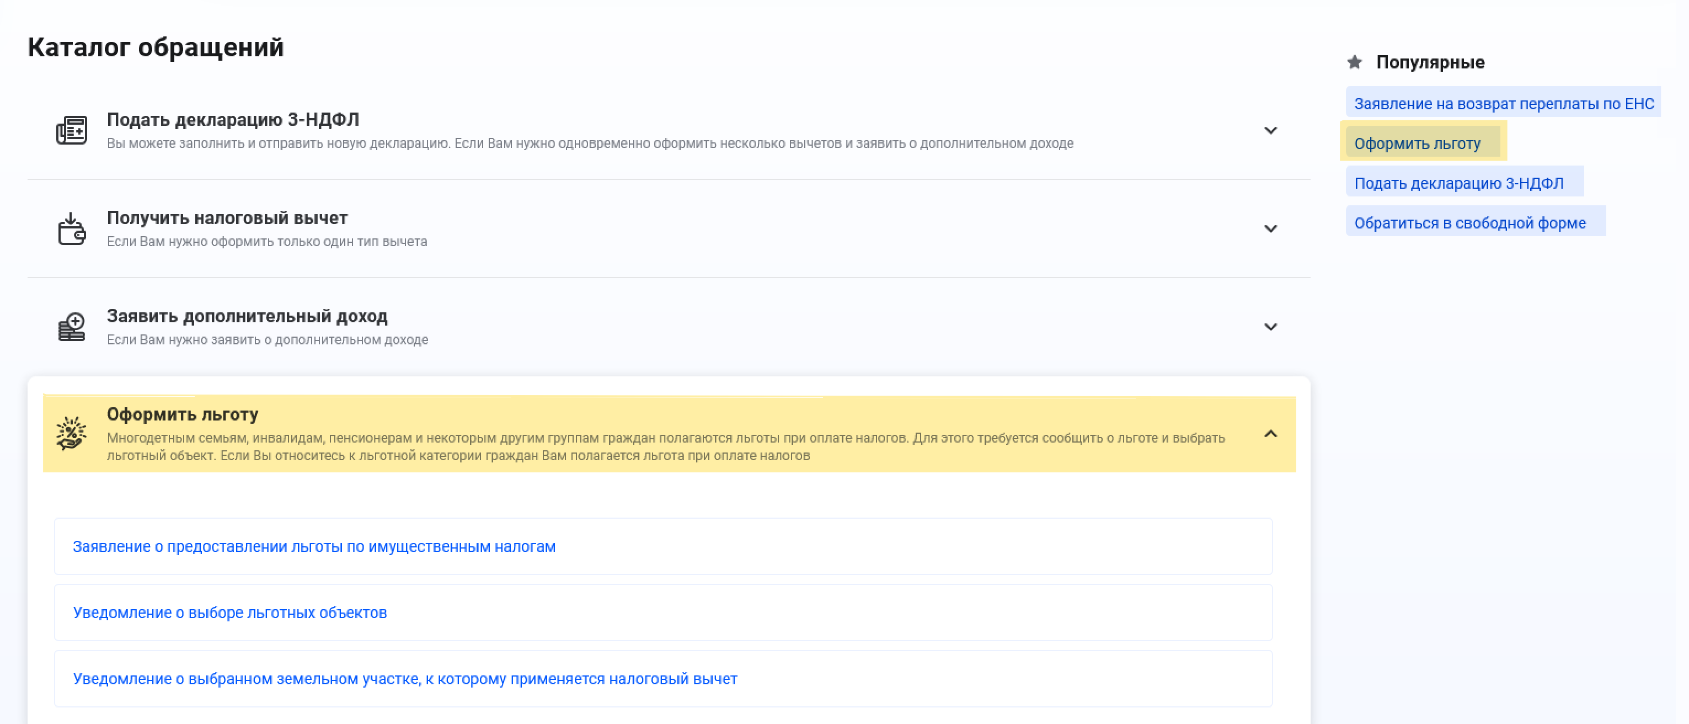Click the Популярные sidebar heading
This screenshot has height=724, width=1689.
pyautogui.click(x=1430, y=62)
